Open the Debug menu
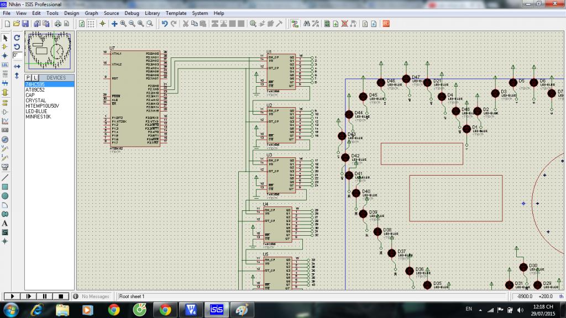 point(132,13)
